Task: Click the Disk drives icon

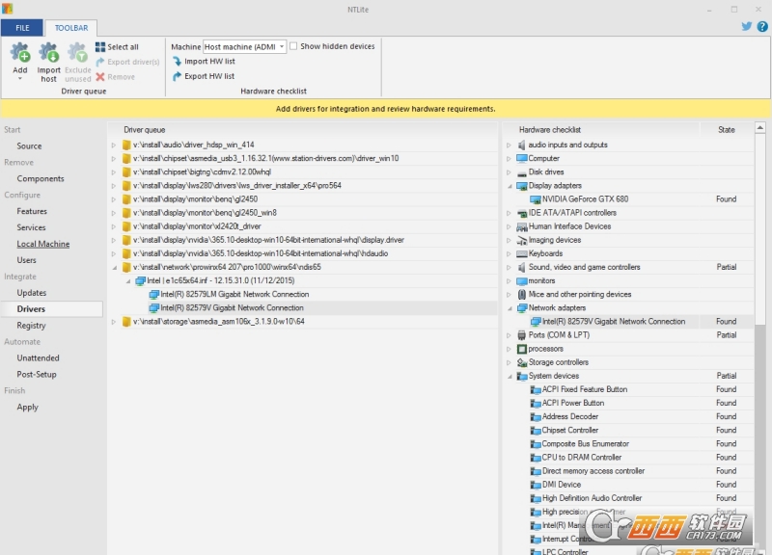Action: (522, 172)
